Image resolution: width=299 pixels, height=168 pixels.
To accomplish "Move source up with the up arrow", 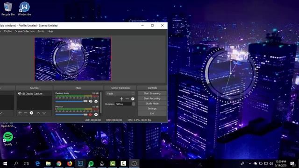I will [38, 113].
